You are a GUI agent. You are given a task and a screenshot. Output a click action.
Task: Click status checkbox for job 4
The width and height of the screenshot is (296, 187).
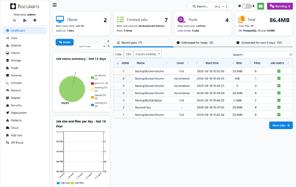279,93
